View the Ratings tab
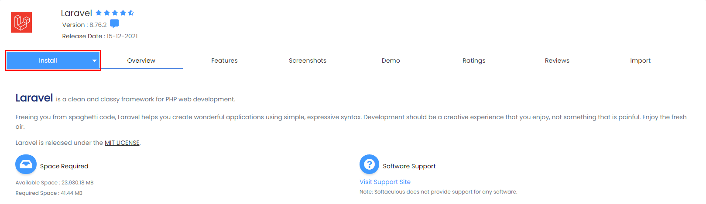The height and width of the screenshot is (204, 706). [x=474, y=60]
